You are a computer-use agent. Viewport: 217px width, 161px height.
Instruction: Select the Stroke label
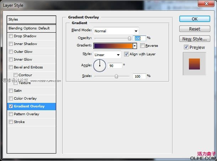point(19,122)
